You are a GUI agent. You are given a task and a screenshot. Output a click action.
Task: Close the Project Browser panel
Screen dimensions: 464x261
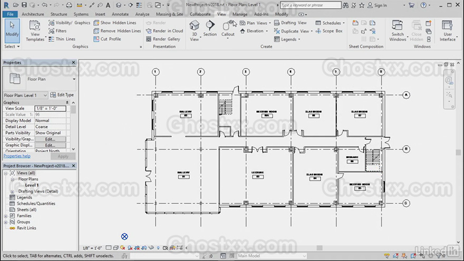(x=73, y=166)
